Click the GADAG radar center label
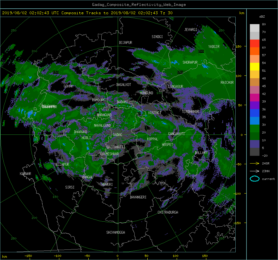The width and height of the screenshot is (278, 260). tap(118, 135)
